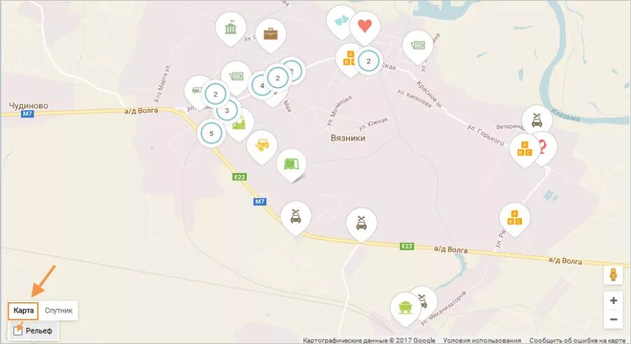Switch to Карта map view
The width and height of the screenshot is (631, 344).
pos(23,311)
